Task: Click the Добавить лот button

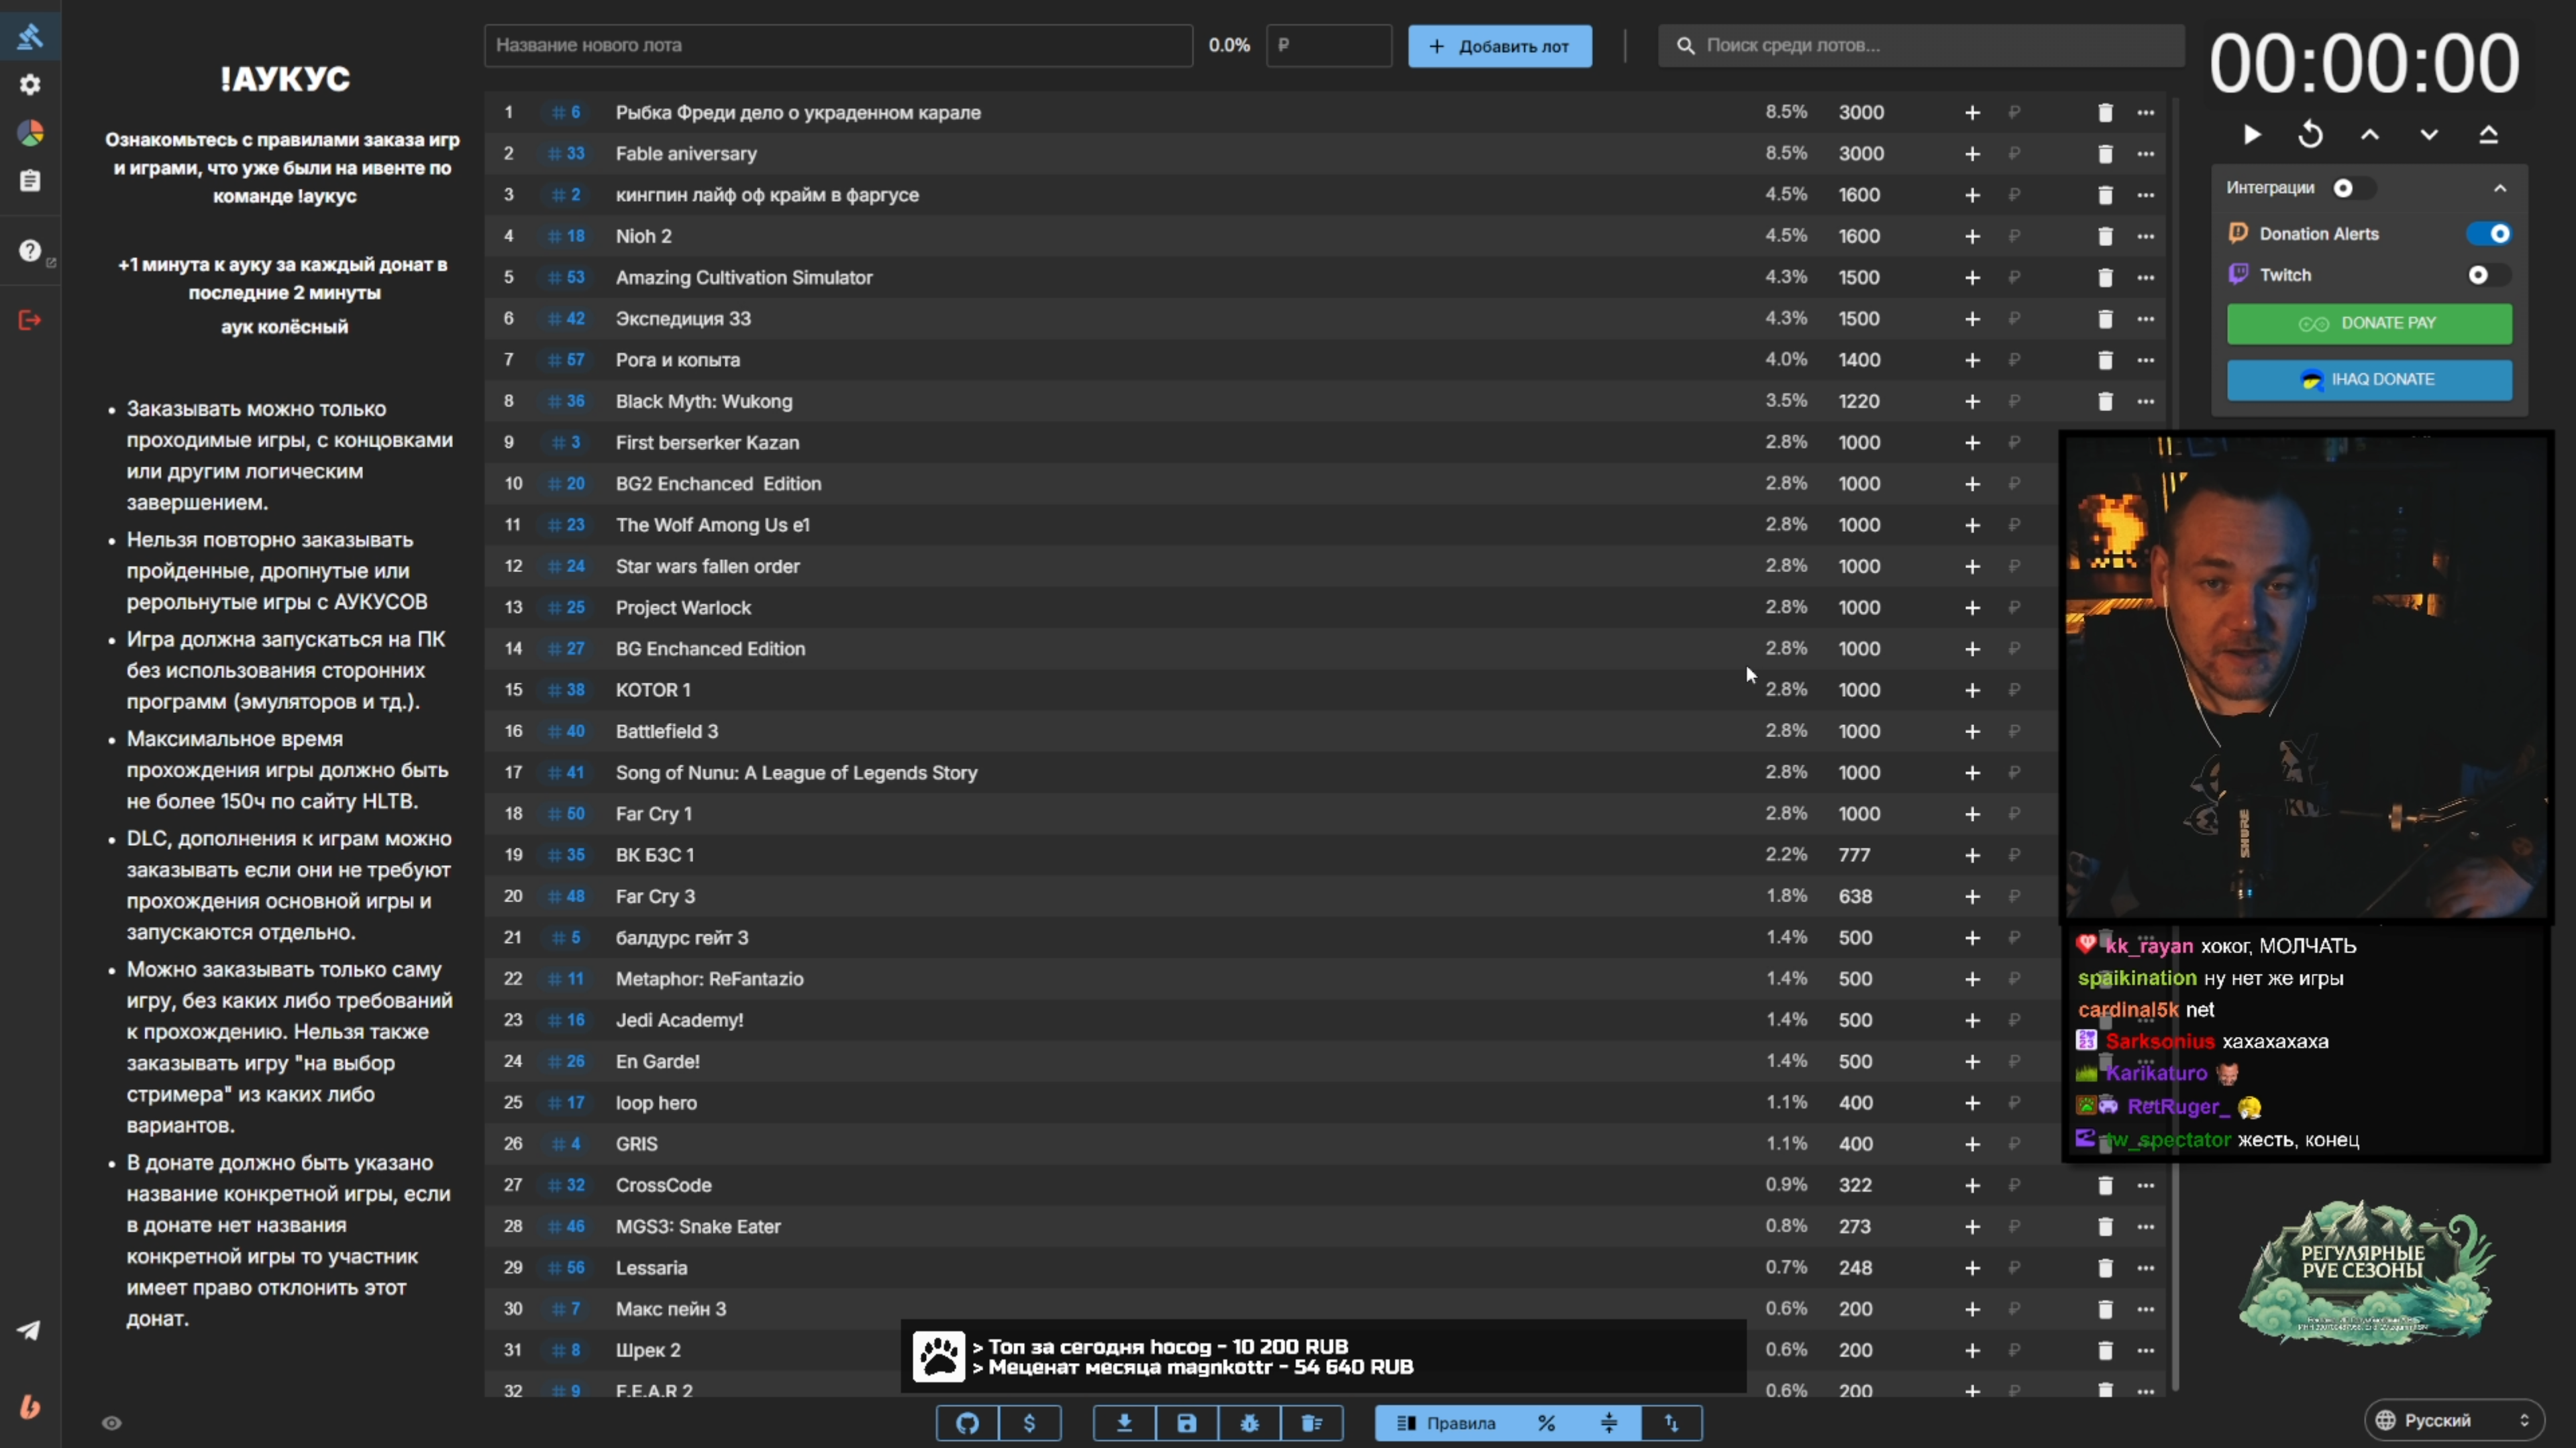Action: click(1499, 46)
